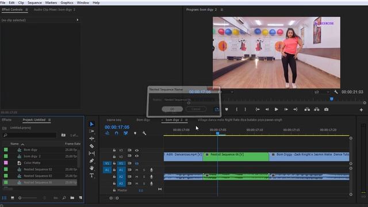Click the new search bin icon
The image size is (368, 207).
pos(63,135)
